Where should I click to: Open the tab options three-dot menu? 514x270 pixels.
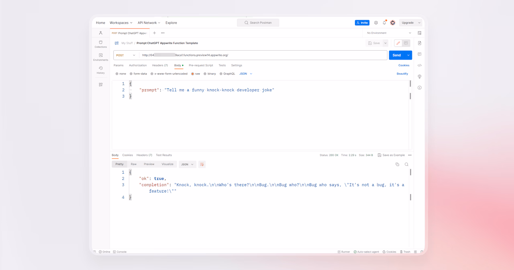(163, 33)
